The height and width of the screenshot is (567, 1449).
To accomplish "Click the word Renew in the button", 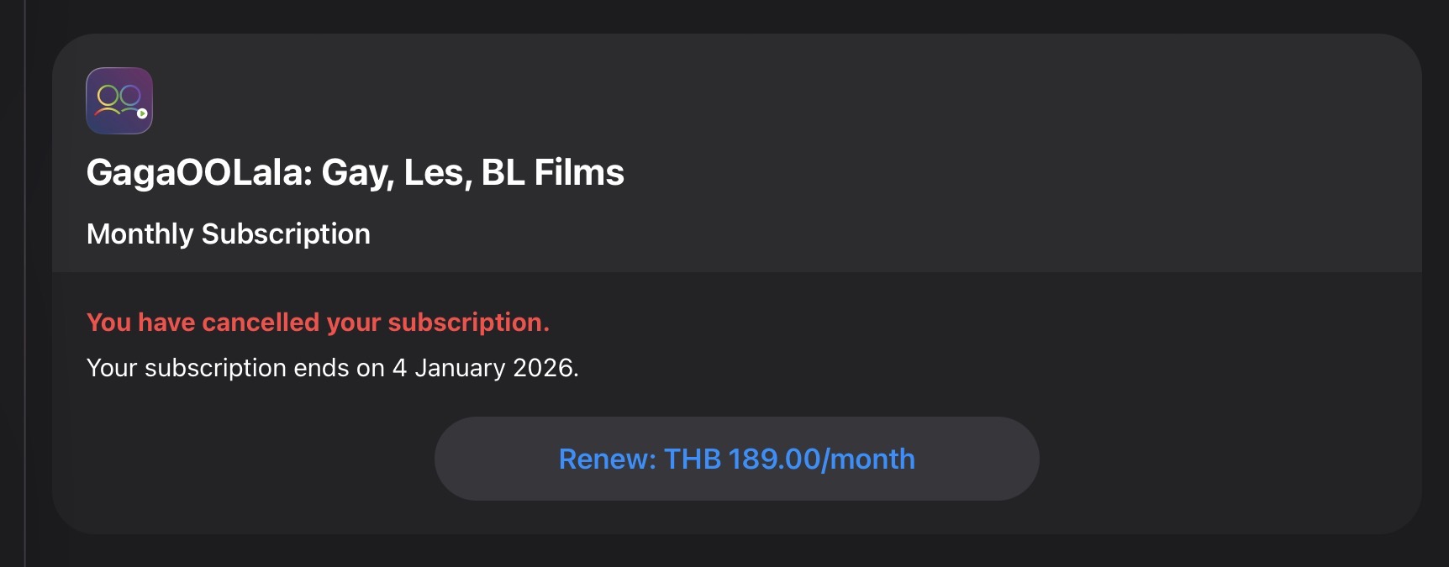I will [607, 459].
